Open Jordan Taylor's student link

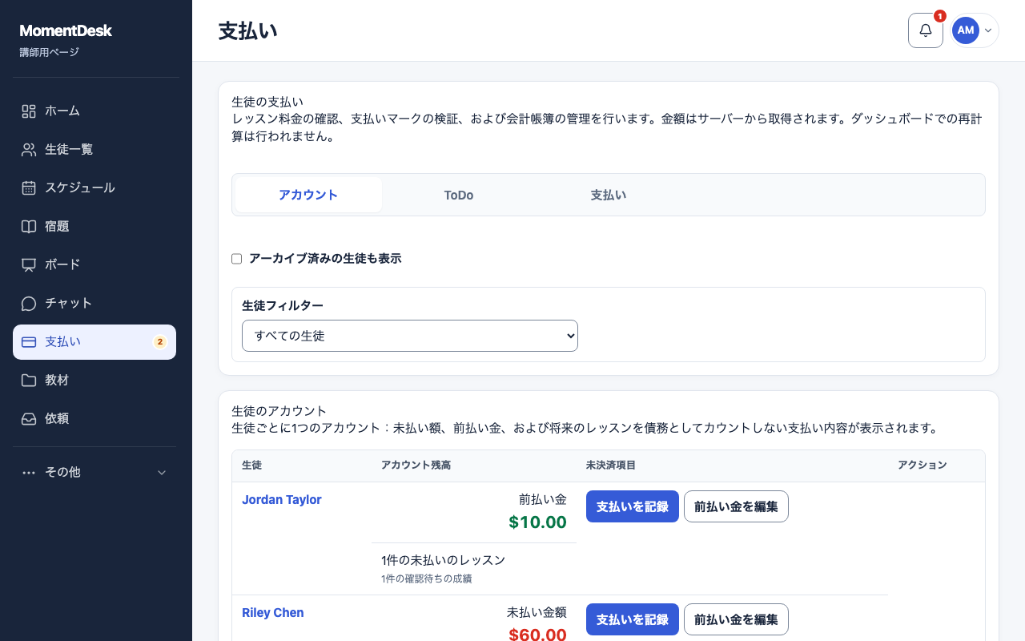point(282,500)
